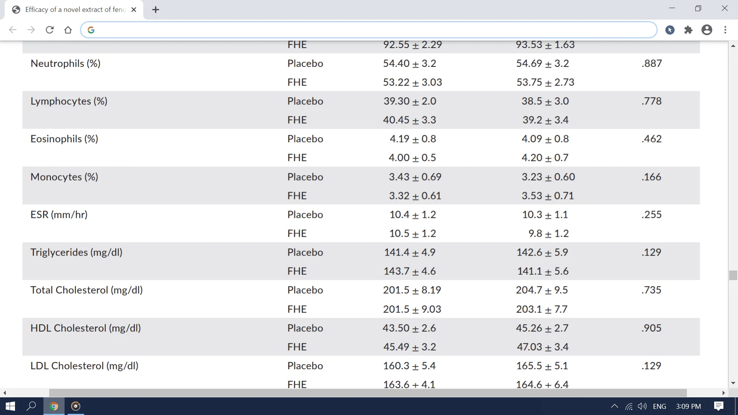Click the .735 p-value cell
738x415 pixels.
click(652, 290)
